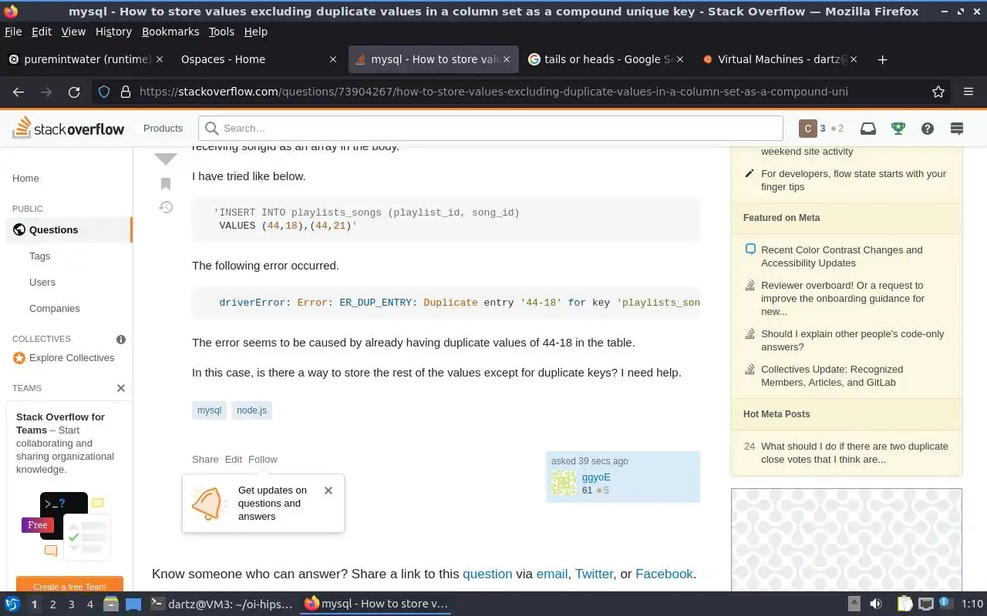Click the browser URL address bar
The image size is (987, 616).
[493, 92]
